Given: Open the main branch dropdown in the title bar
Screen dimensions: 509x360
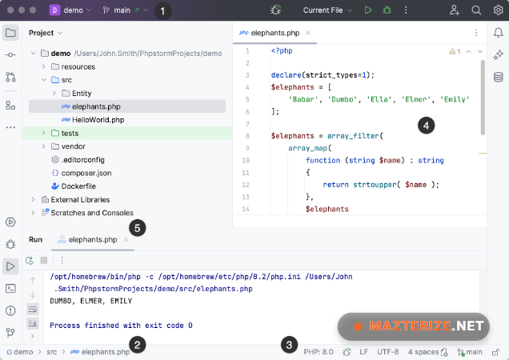Looking at the screenshot, I should point(126,10).
